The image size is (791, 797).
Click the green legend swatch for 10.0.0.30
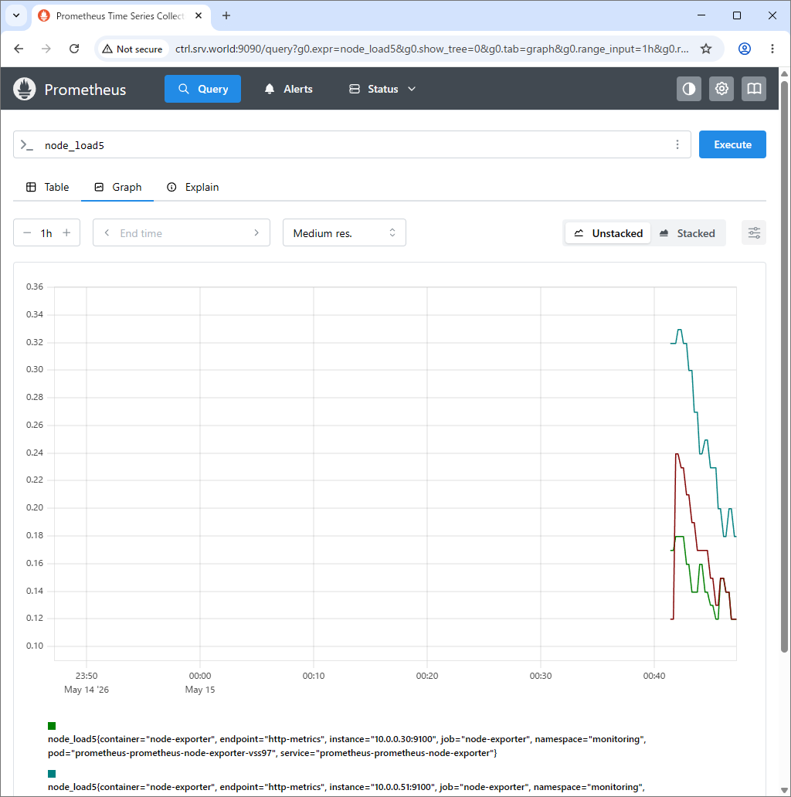click(x=52, y=726)
